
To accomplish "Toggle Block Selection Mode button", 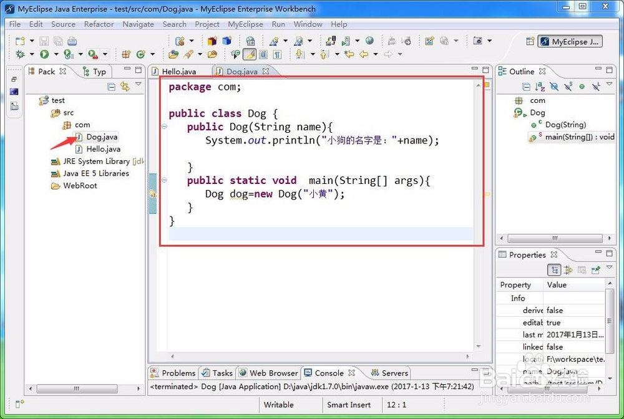I will [x=263, y=54].
